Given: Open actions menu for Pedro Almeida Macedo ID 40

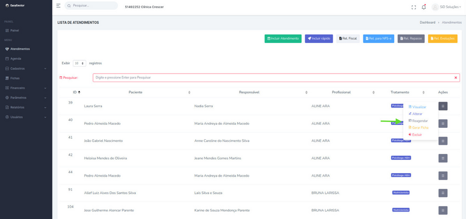Looking at the screenshot, I should (443, 124).
